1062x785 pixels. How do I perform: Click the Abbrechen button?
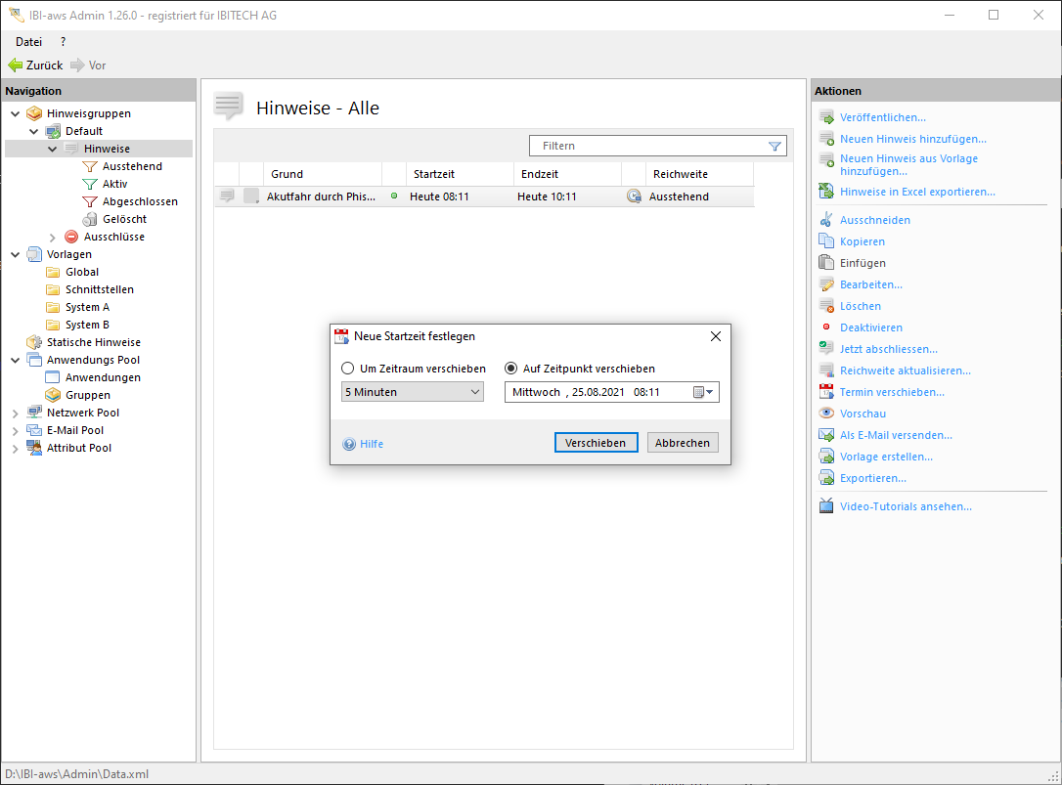tap(682, 443)
